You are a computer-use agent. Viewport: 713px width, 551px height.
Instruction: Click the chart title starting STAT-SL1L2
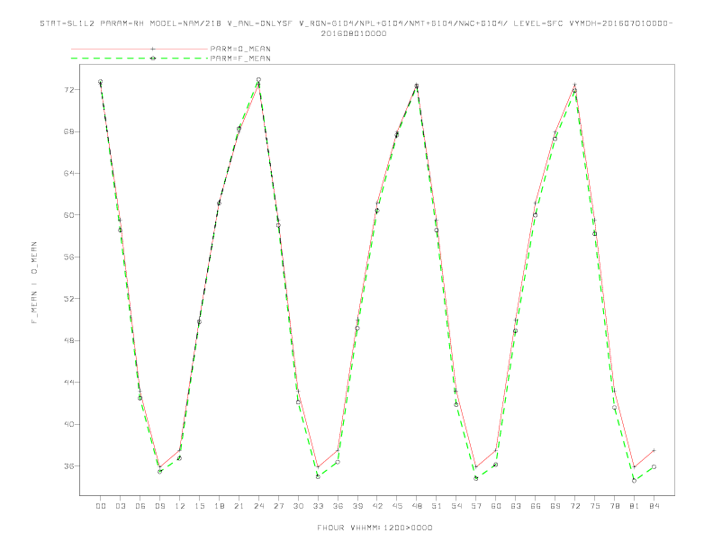pos(356,28)
